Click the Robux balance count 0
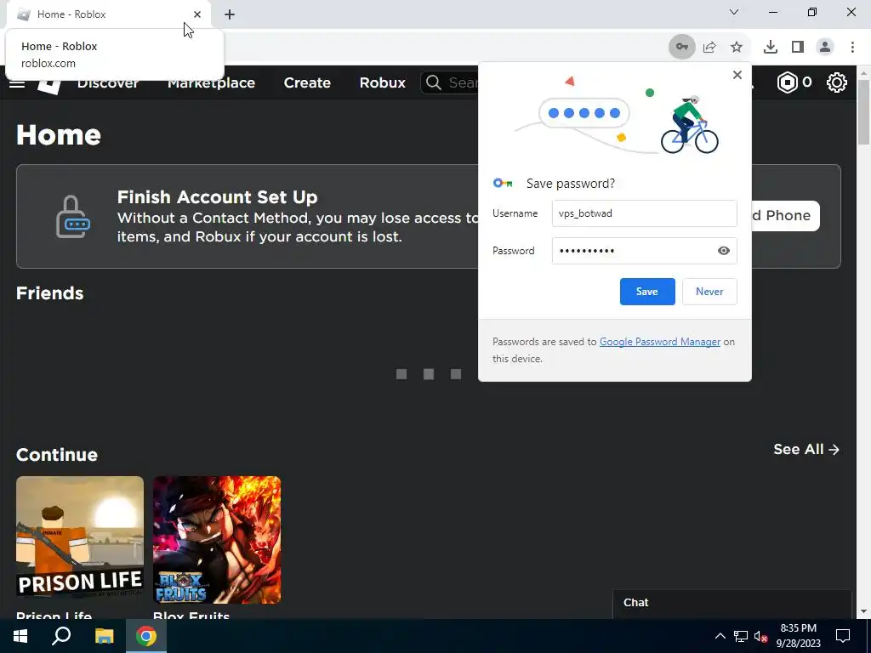The image size is (871, 653). tap(806, 82)
